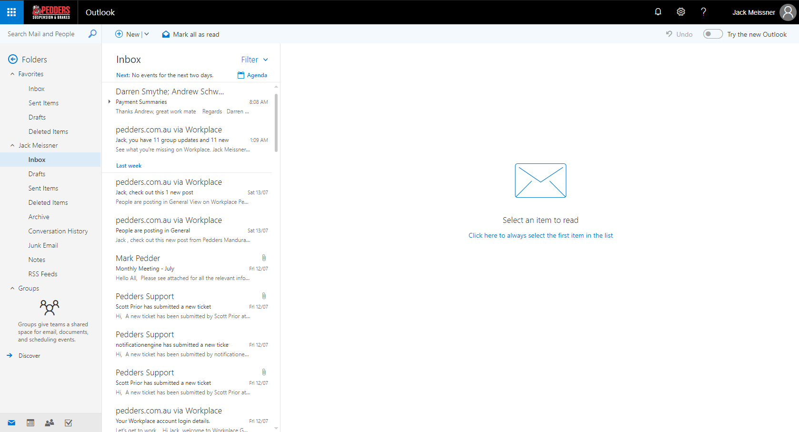This screenshot has width=799, height=432.
Task: Collapse the Favorites section
Action: click(x=12, y=74)
